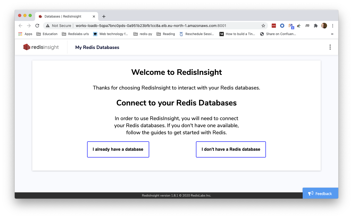This screenshot has height=218, width=353.
Task: Open a new browser tab
Action: (x=104, y=16)
